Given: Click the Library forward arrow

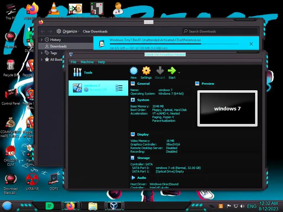Looking at the screenshot, I should point(50,31).
